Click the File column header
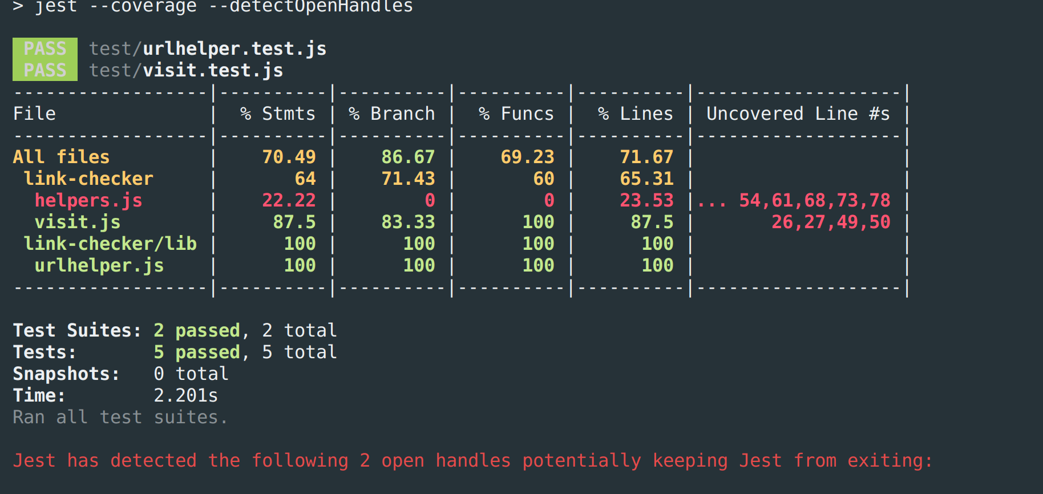The image size is (1043, 494). point(34,114)
